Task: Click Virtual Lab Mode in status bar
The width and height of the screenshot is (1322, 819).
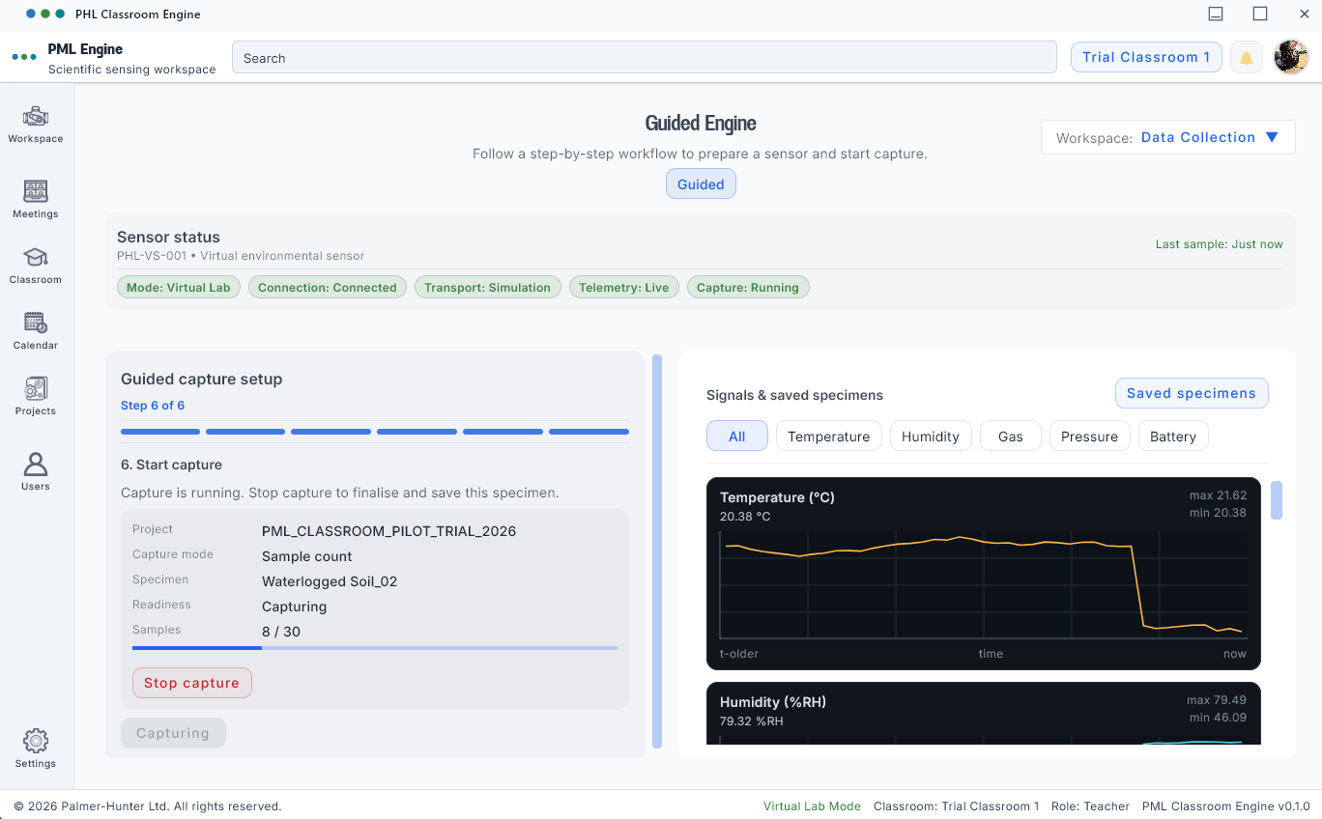Action: coord(812,806)
